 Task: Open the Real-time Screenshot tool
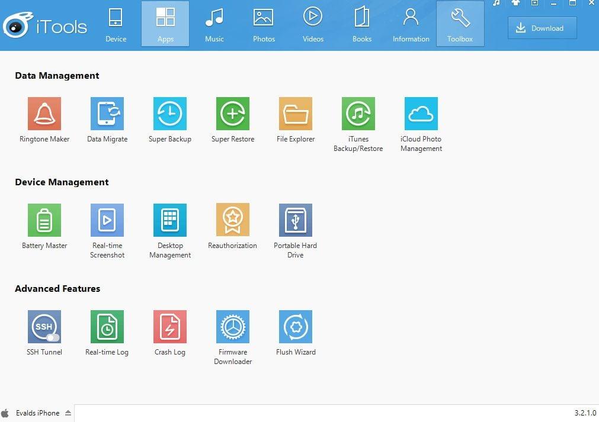coord(107,220)
